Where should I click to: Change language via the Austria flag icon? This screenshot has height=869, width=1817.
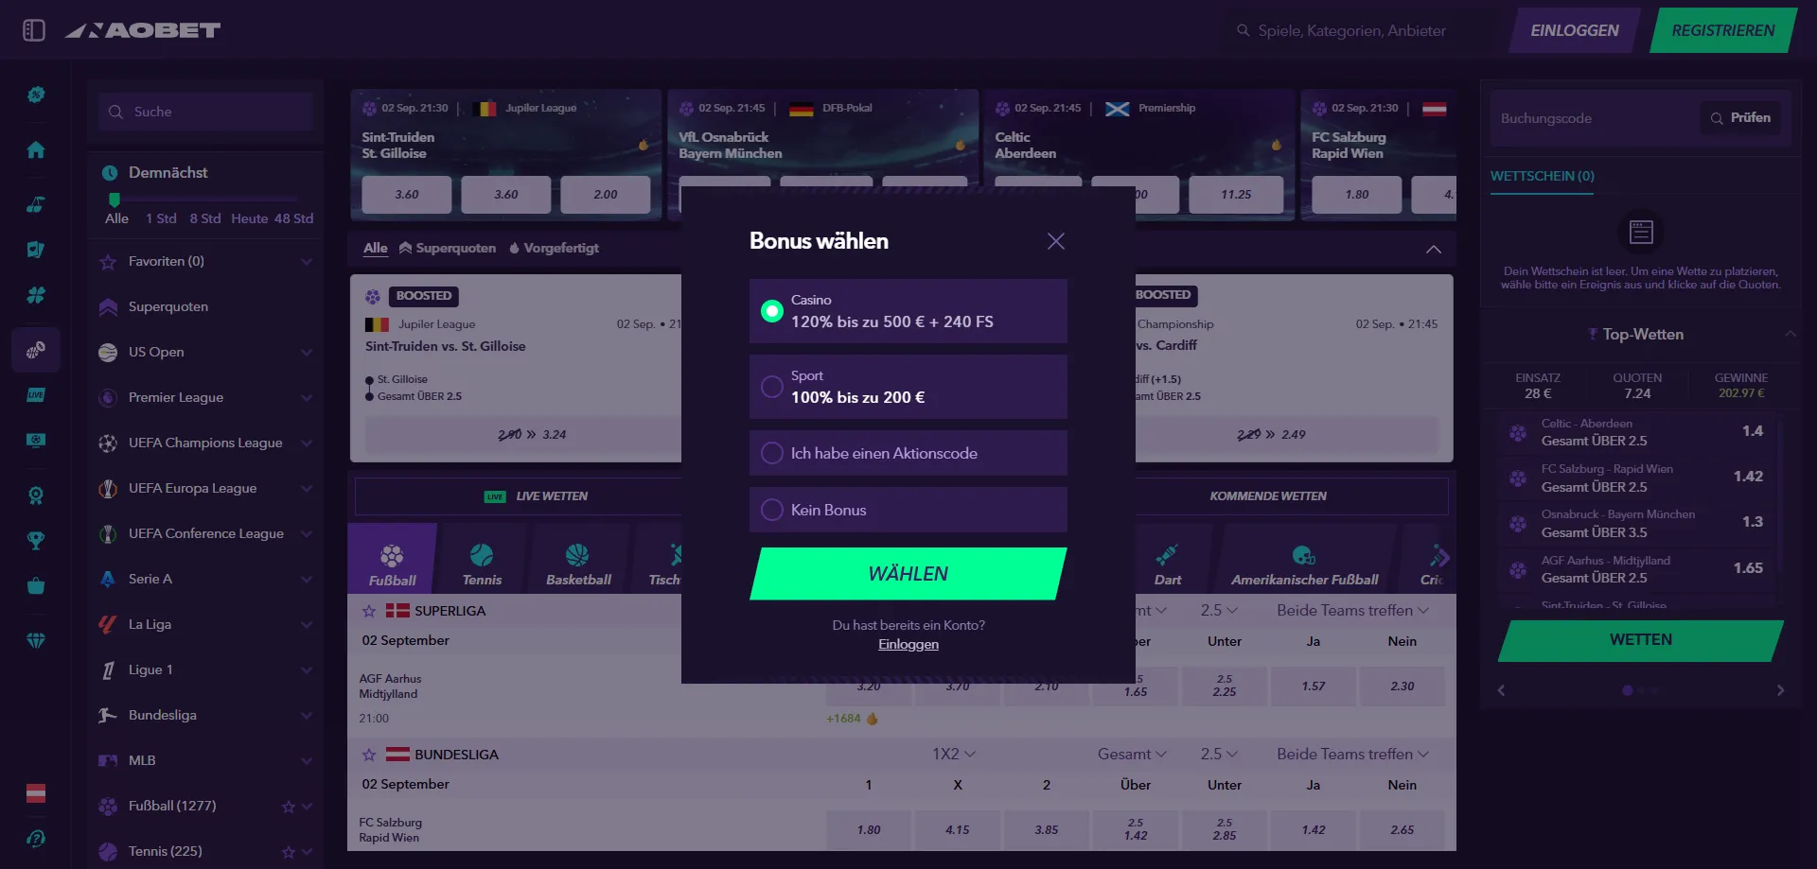click(x=36, y=793)
